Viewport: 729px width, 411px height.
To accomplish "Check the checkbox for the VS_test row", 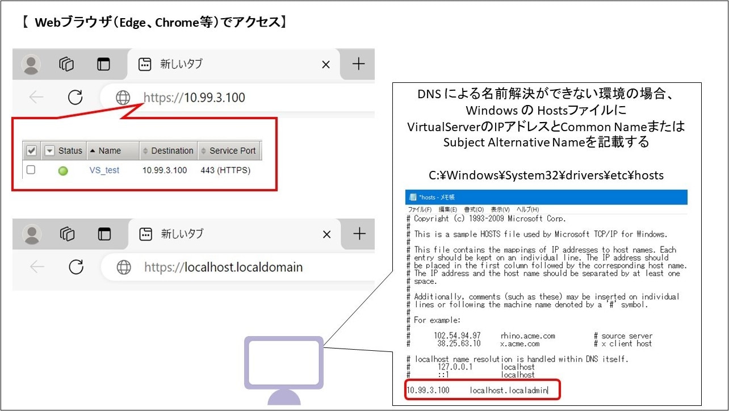I will (31, 170).
